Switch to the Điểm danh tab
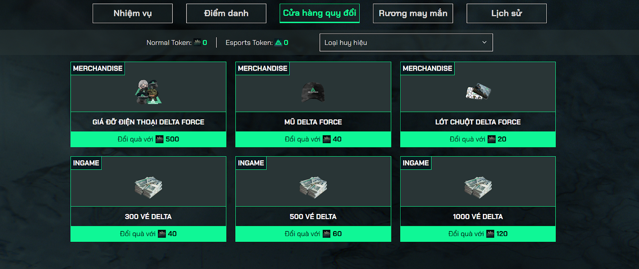Image resolution: width=639 pixels, height=269 pixels. [226, 13]
